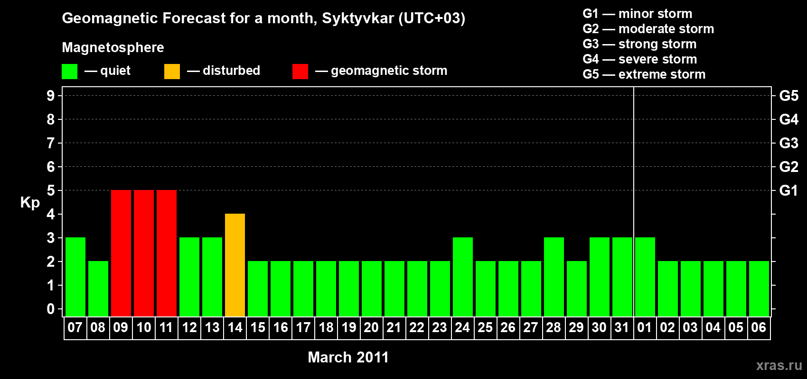Image resolution: width=807 pixels, height=379 pixels.
Task: Click the date label 26 on the axis
Action: coord(508,328)
